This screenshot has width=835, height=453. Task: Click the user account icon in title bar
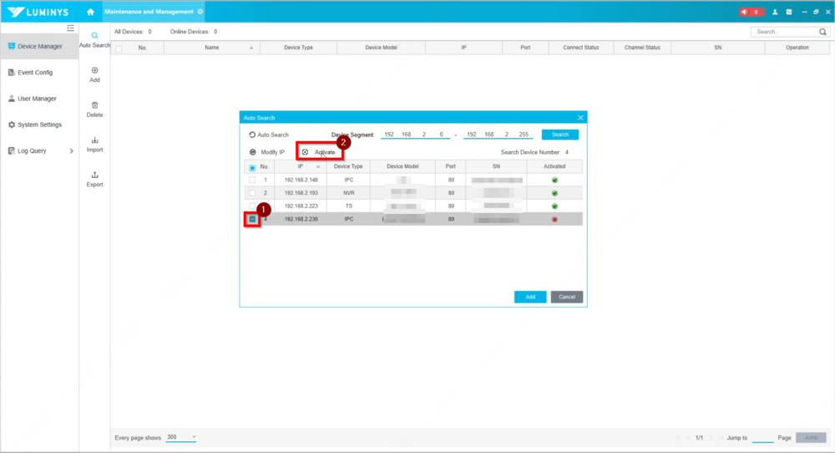pos(775,12)
